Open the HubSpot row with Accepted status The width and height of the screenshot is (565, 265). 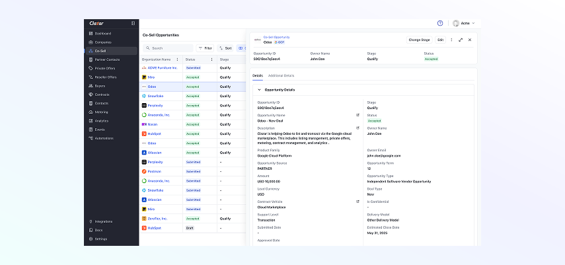point(192,133)
